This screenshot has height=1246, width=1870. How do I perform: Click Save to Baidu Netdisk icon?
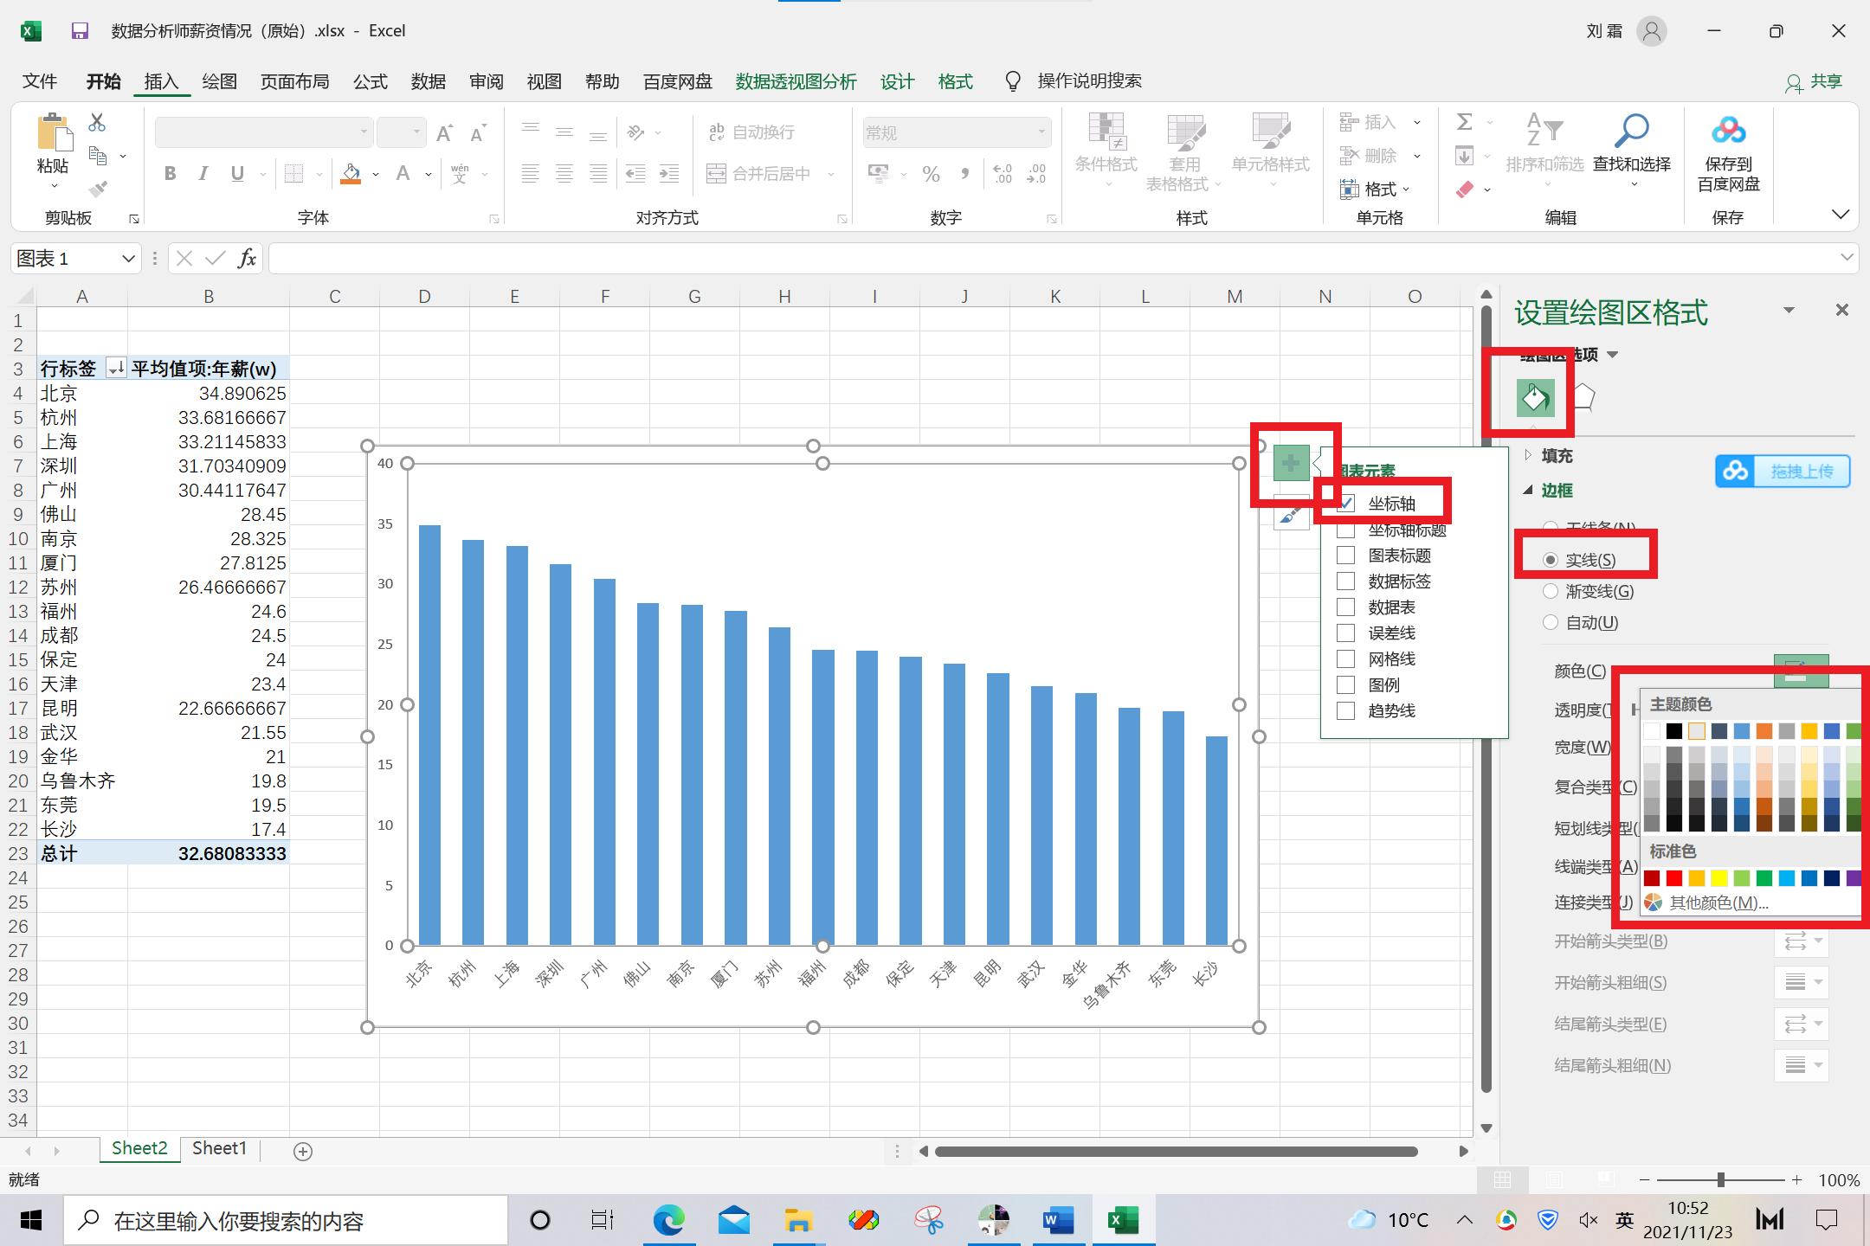(x=1728, y=131)
